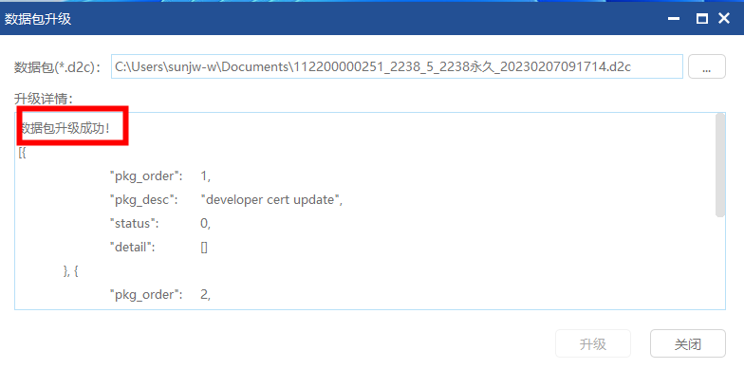Place cursor on 数据包升级成功! line
This screenshot has height=369, width=744.
coord(65,129)
